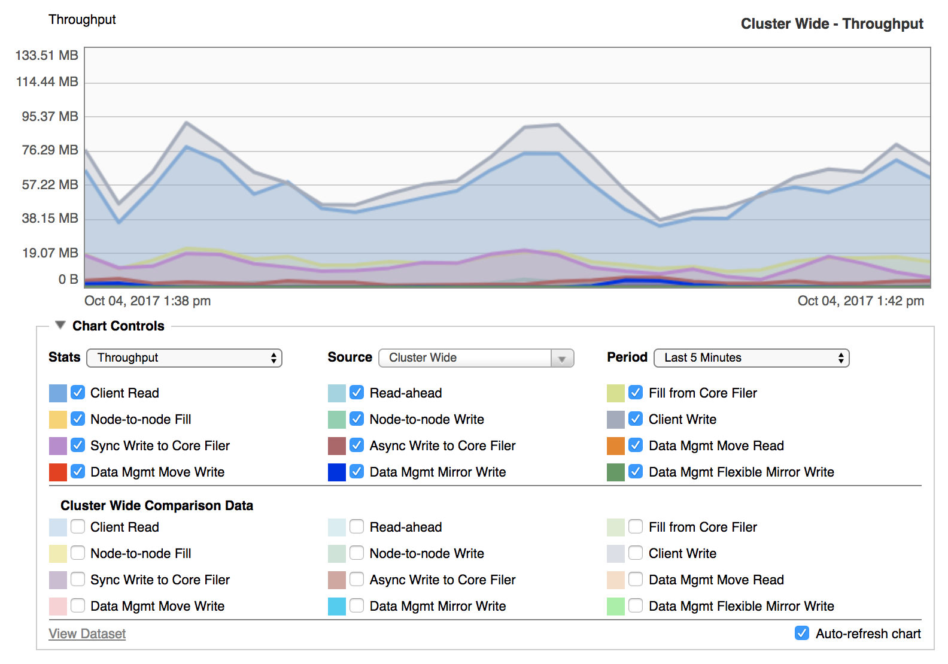Image resolution: width=948 pixels, height=664 pixels.
Task: Uncheck the Read-ahead stat checkbox
Action: pyautogui.click(x=357, y=393)
